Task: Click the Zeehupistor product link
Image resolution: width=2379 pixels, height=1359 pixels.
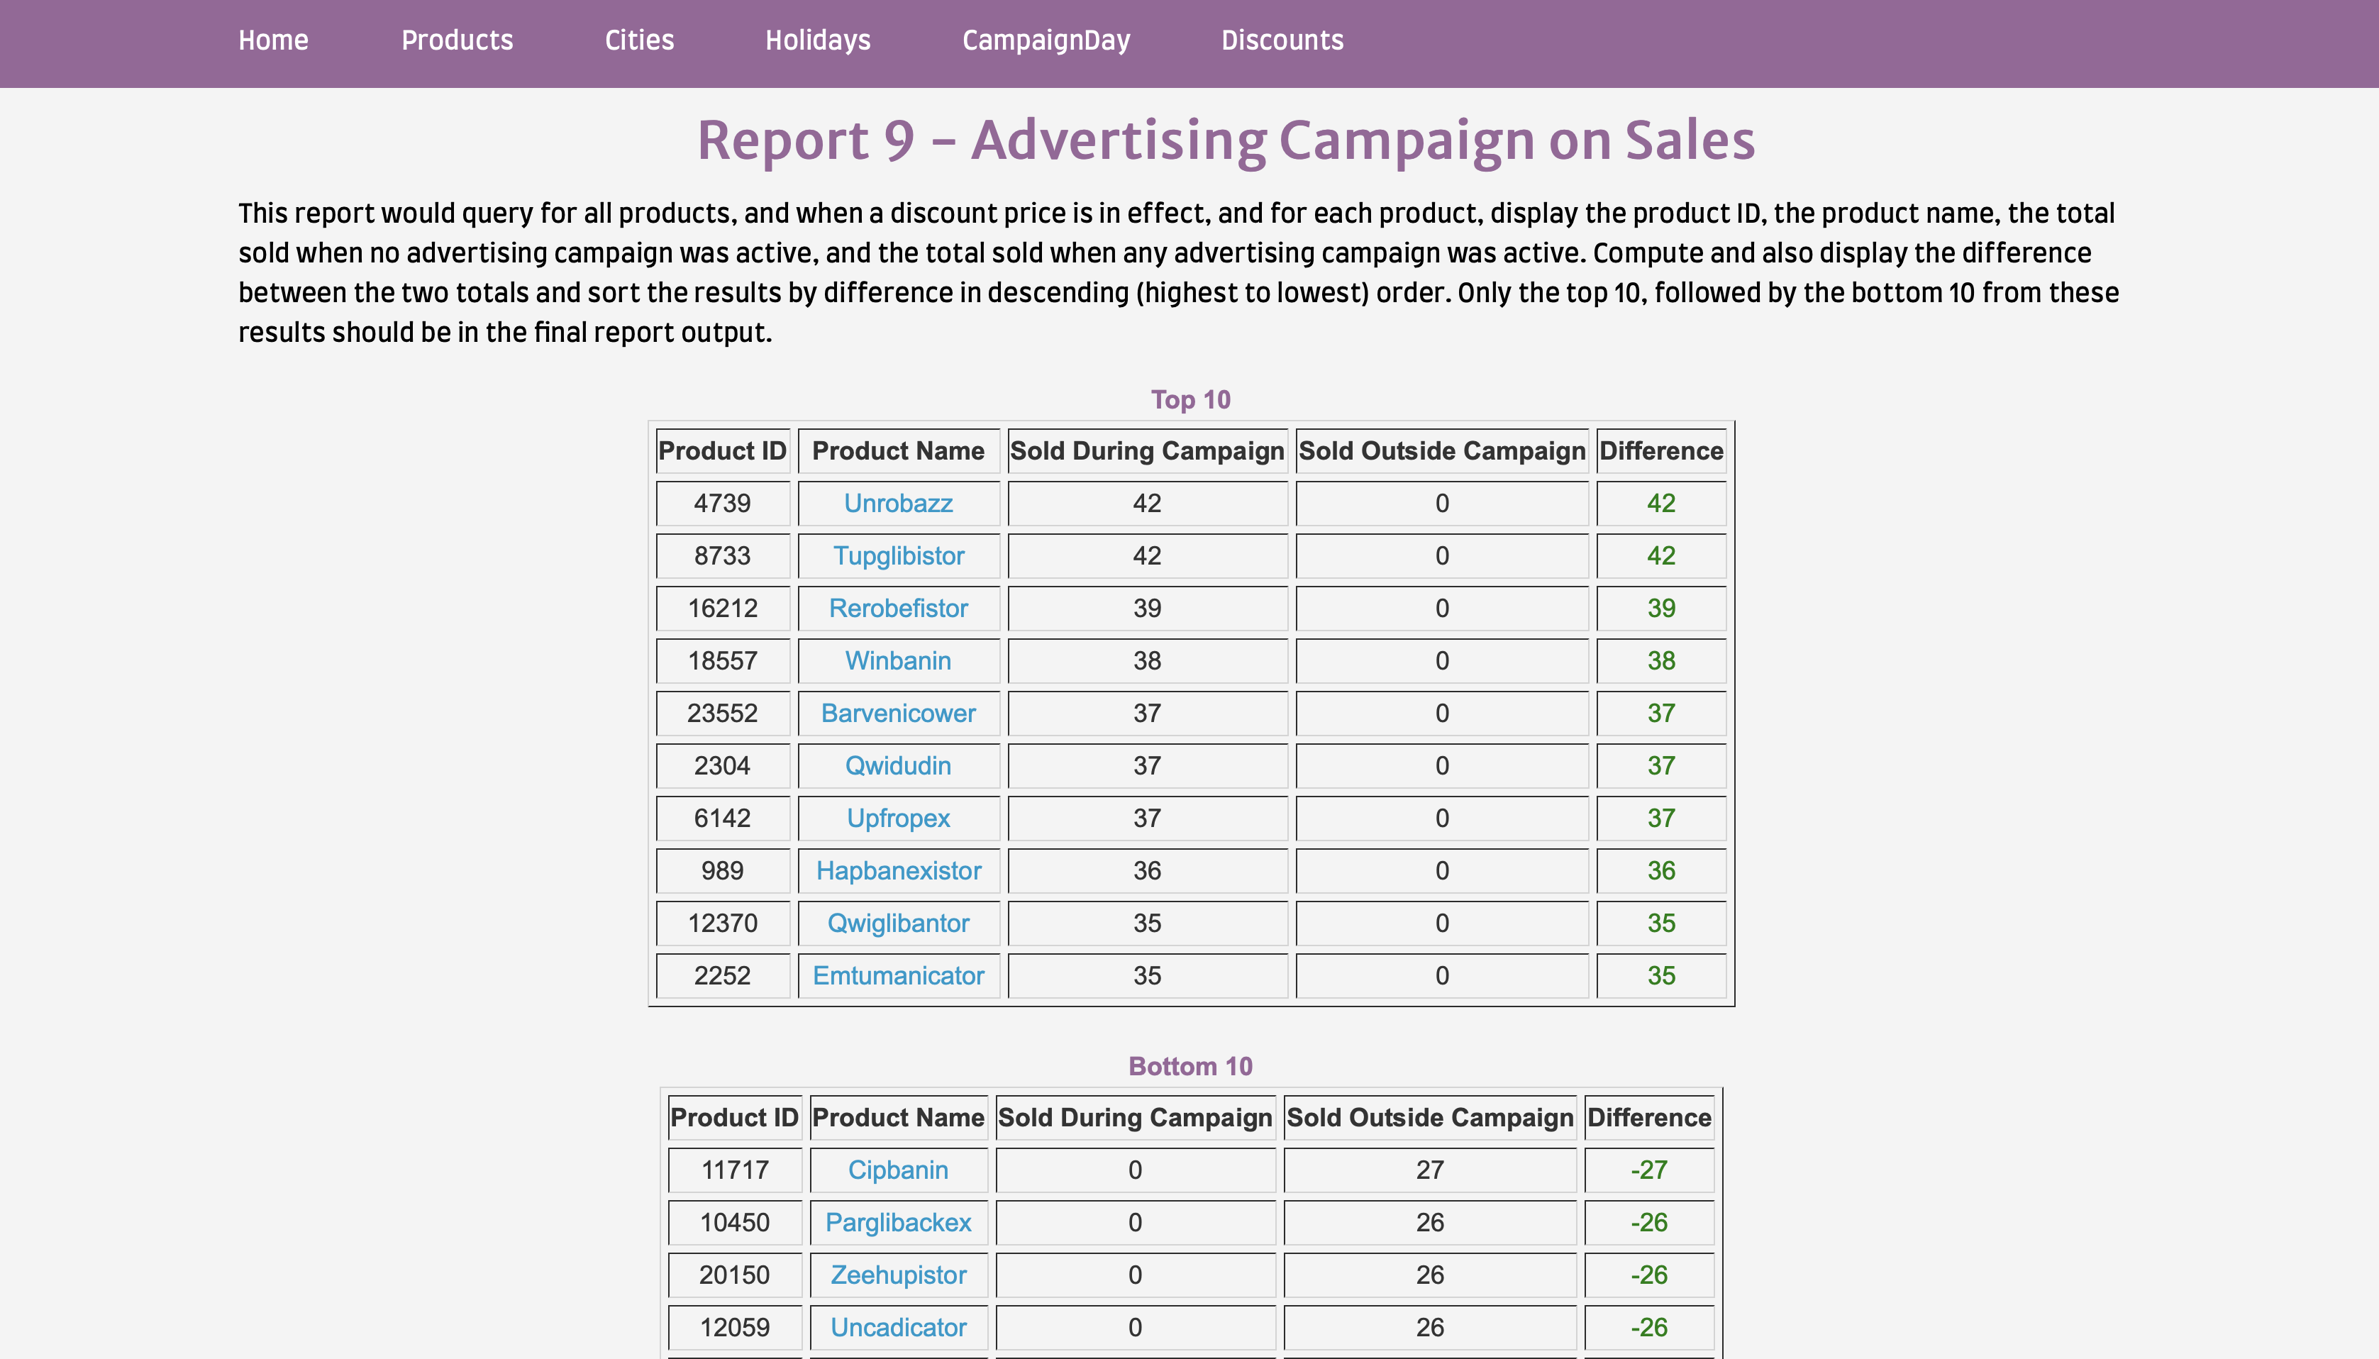Action: tap(898, 1274)
